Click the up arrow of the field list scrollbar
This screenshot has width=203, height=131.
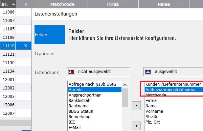[x=125, y=85]
